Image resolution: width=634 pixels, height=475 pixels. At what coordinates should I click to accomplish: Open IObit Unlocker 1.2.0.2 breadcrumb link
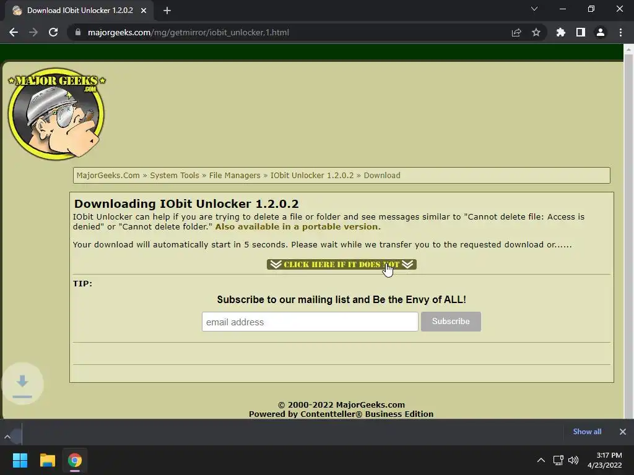[312, 175]
